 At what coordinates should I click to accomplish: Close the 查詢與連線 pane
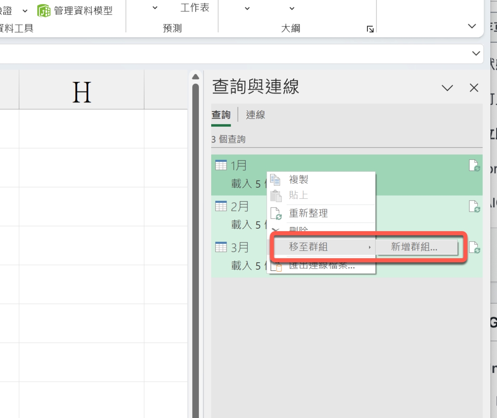[474, 88]
